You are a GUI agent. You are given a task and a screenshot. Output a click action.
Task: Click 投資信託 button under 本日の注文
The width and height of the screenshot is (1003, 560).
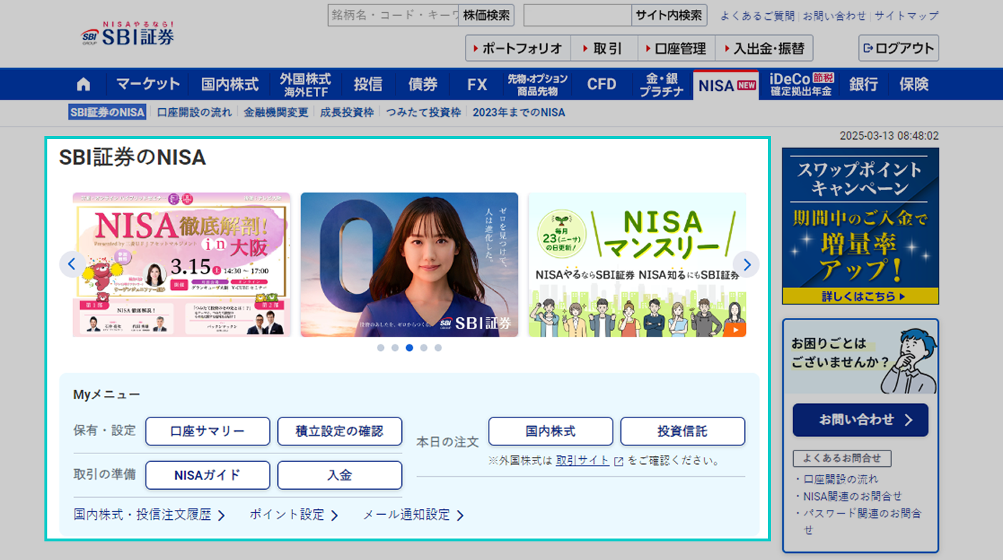683,431
